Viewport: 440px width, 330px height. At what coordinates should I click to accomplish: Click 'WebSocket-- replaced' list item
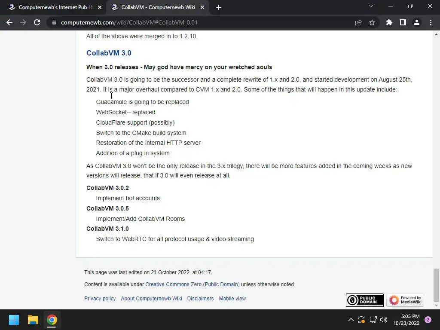pos(126,112)
